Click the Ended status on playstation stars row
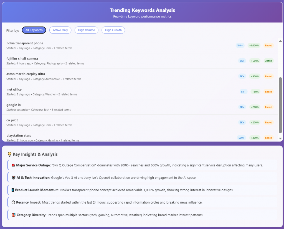Screen dimensions: 284x229 (x=268, y=138)
